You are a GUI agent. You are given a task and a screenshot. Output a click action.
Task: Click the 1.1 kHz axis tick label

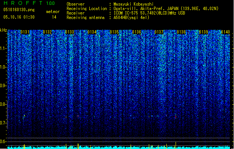click(x=3, y=48)
